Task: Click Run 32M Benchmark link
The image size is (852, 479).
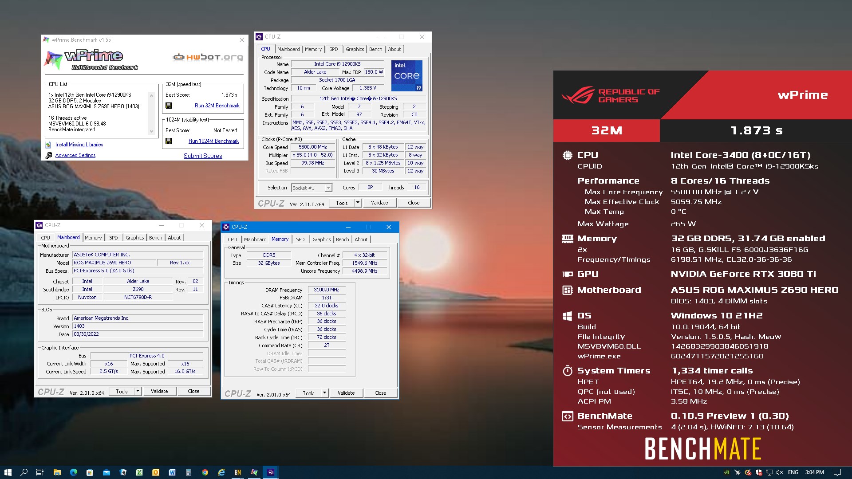Action: click(217, 106)
